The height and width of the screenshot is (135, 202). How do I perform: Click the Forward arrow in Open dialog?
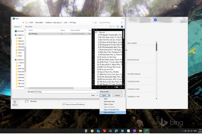tap(18, 23)
